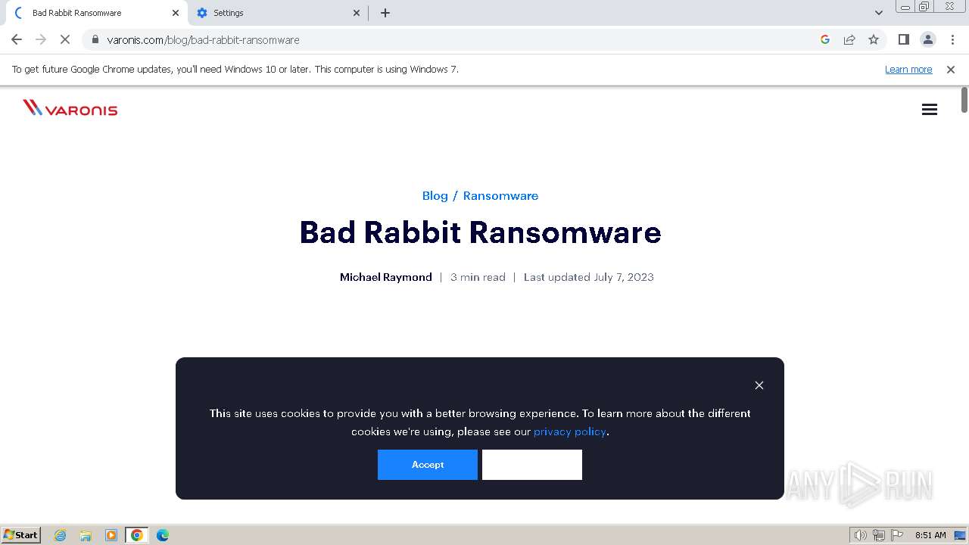Open Action Center flag icon
This screenshot has height=545, width=969.
(x=897, y=535)
